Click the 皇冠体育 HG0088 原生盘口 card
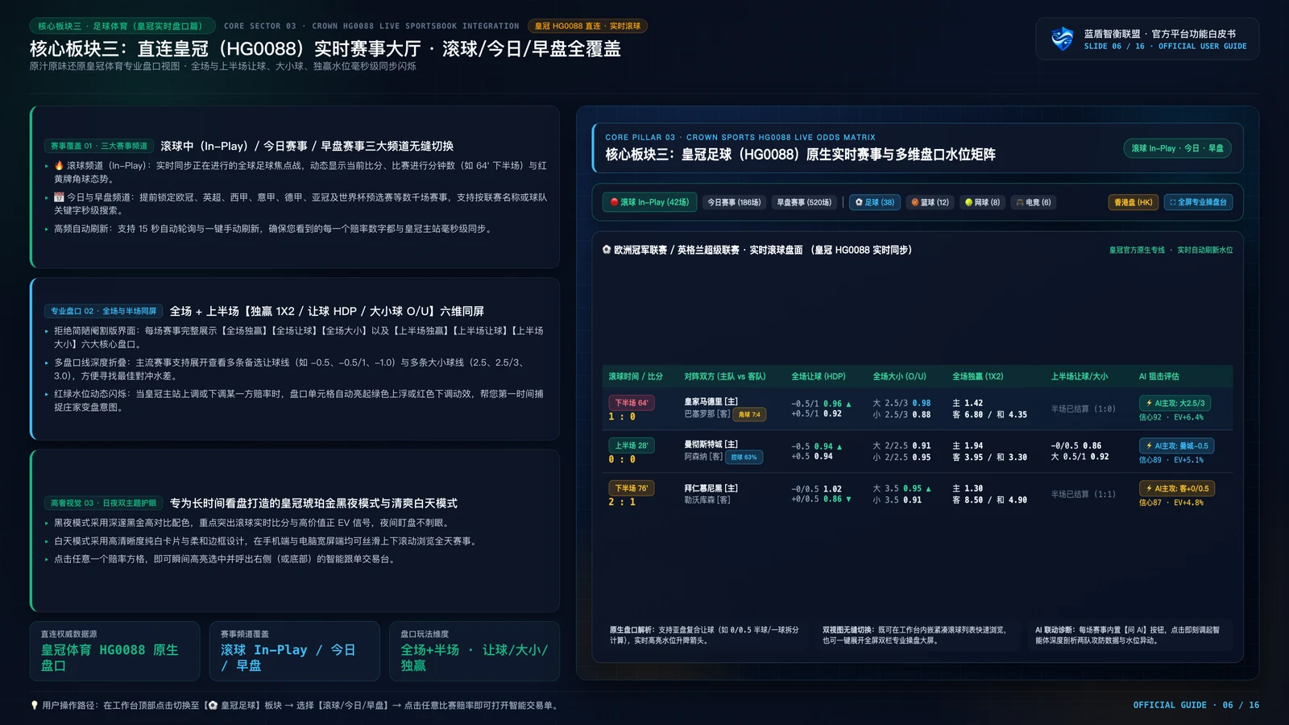The width and height of the screenshot is (1289, 725). pyautogui.click(x=115, y=651)
